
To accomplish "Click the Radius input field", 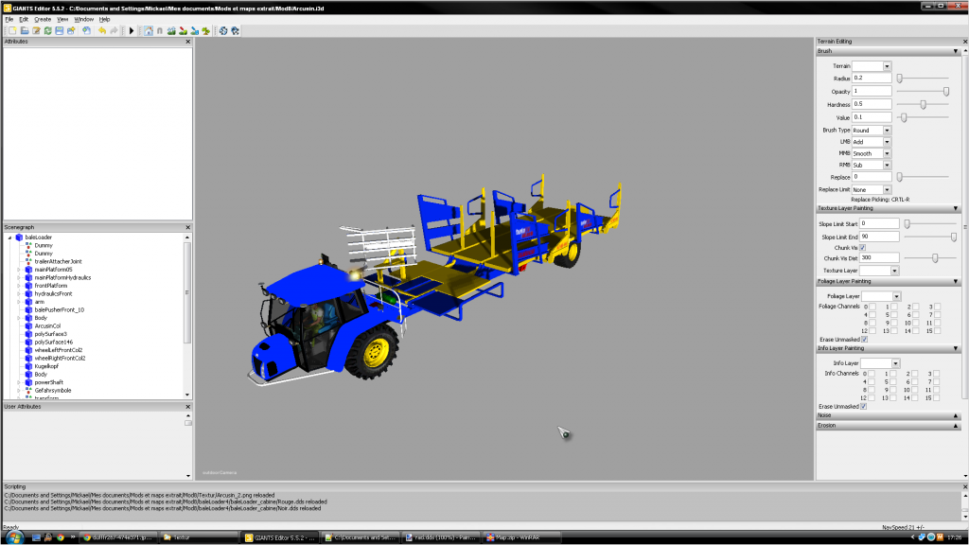I will pos(872,79).
